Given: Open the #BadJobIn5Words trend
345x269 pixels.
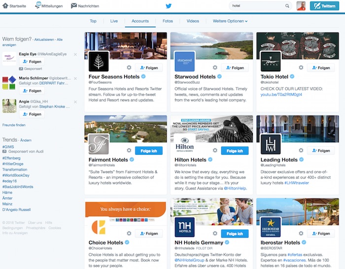Looking at the screenshot, I should point(18,187).
